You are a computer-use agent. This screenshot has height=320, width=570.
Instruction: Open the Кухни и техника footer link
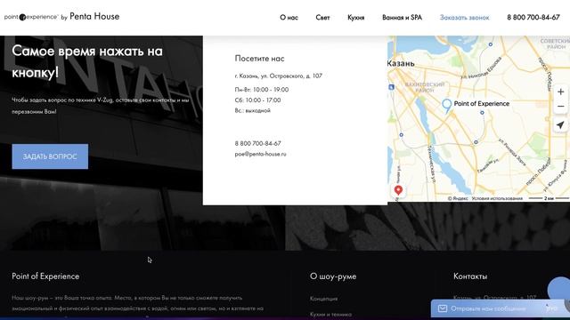pyautogui.click(x=330, y=314)
